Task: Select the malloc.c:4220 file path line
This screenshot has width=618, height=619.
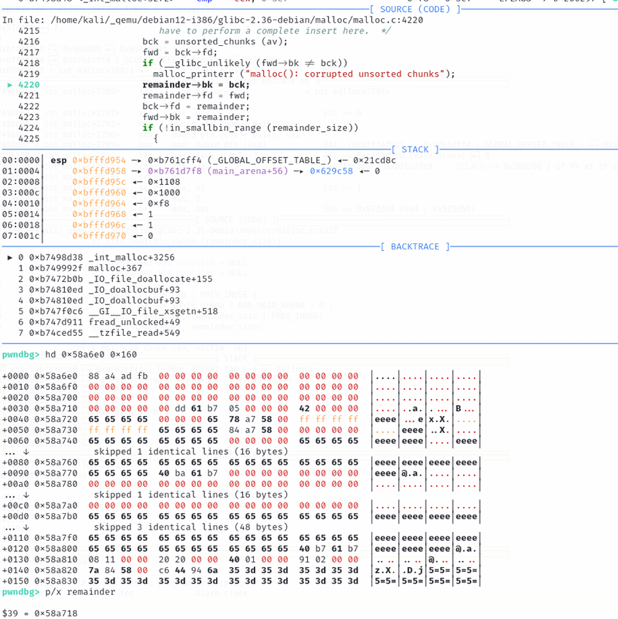Action: point(213,20)
